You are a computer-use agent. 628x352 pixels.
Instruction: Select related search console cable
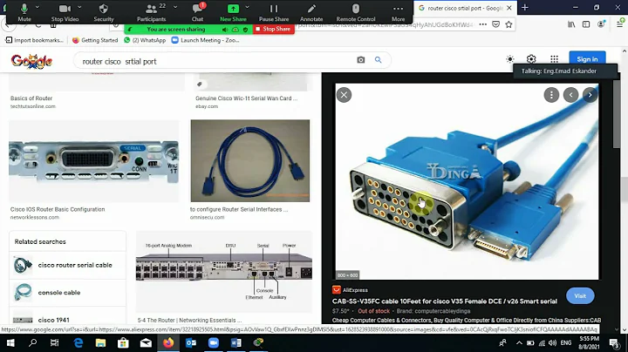coord(68,293)
